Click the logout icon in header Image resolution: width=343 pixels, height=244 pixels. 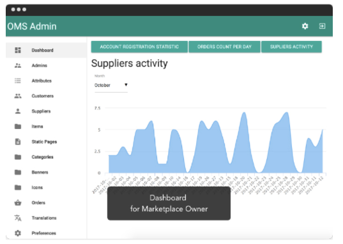[322, 26]
